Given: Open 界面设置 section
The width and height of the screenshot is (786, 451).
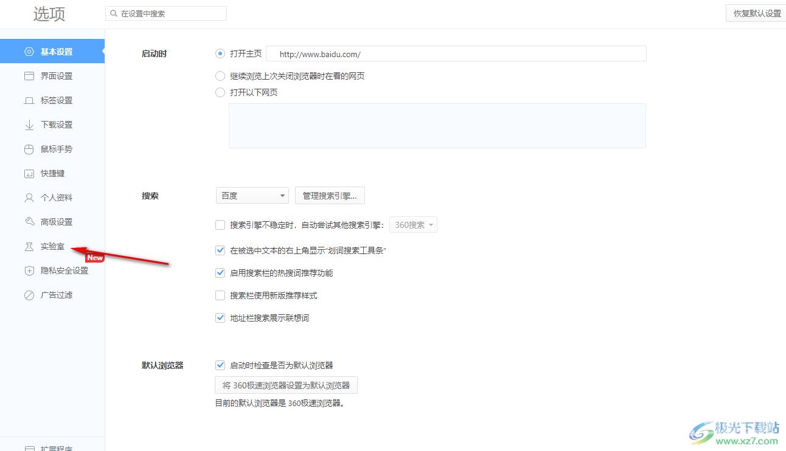Looking at the screenshot, I should point(52,76).
